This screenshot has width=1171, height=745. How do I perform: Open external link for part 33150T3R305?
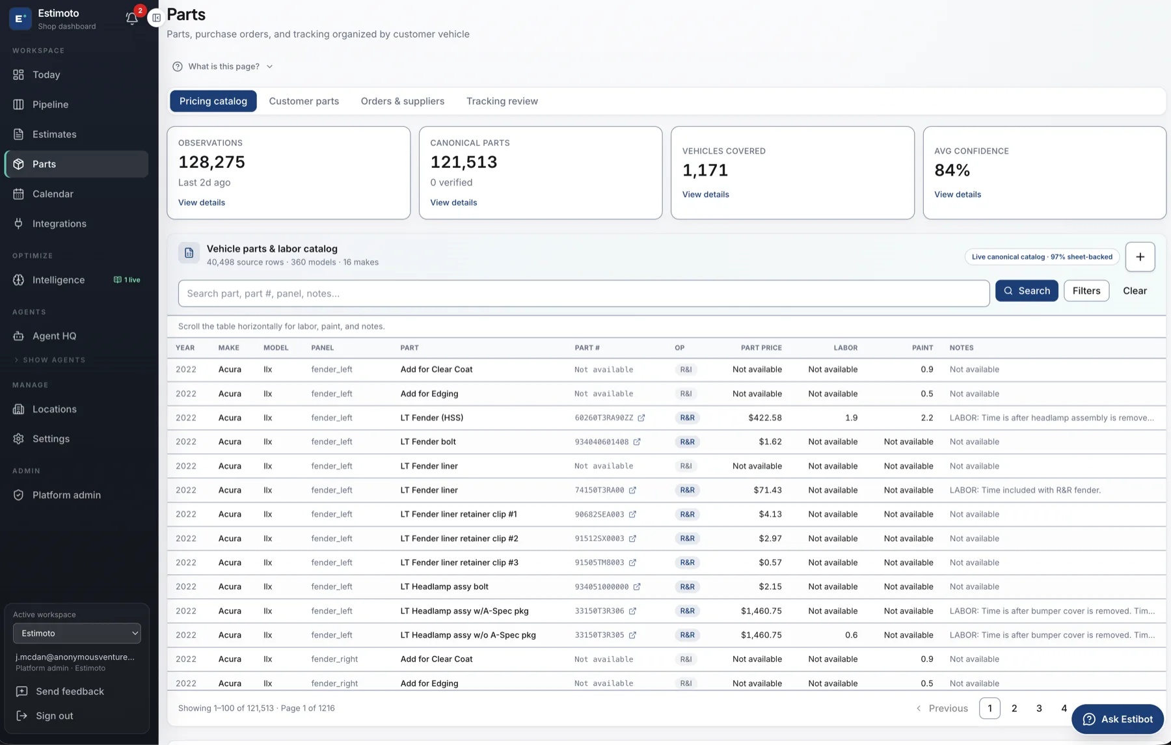632,635
